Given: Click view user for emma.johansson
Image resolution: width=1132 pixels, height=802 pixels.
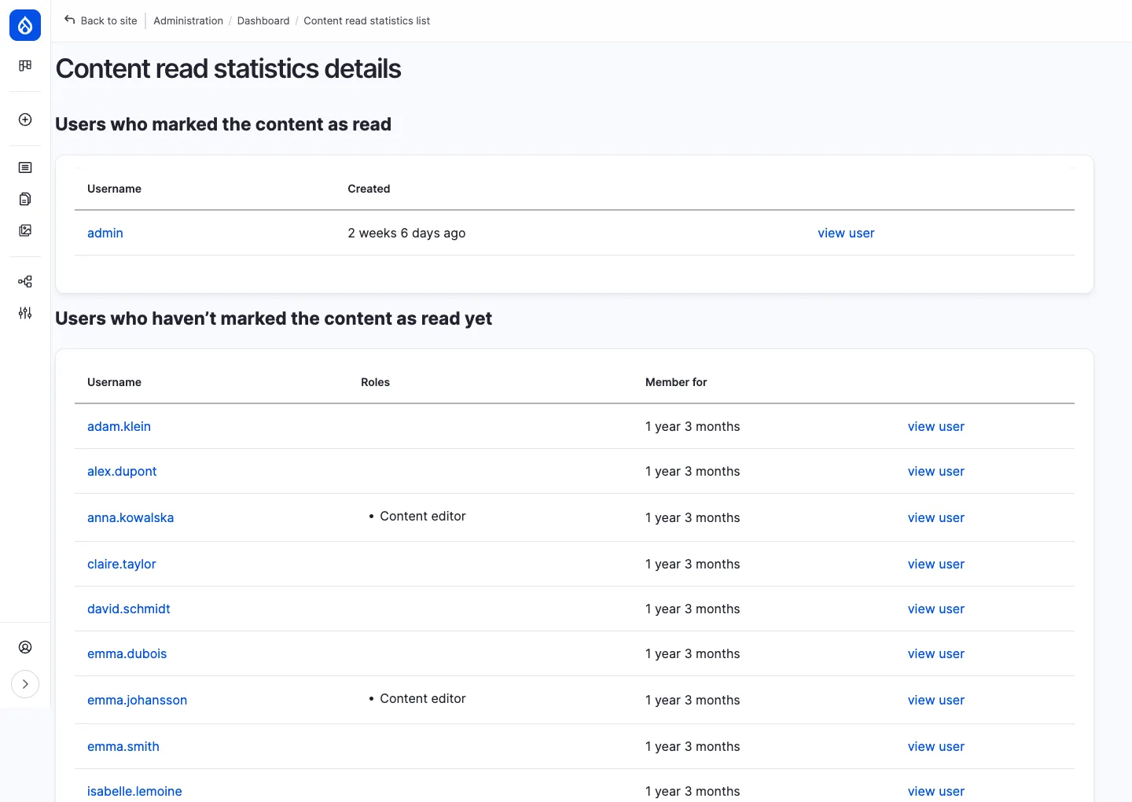Looking at the screenshot, I should 936,700.
